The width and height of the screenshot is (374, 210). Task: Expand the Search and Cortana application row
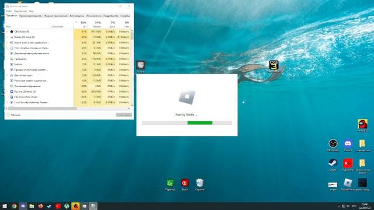[x=7, y=43]
